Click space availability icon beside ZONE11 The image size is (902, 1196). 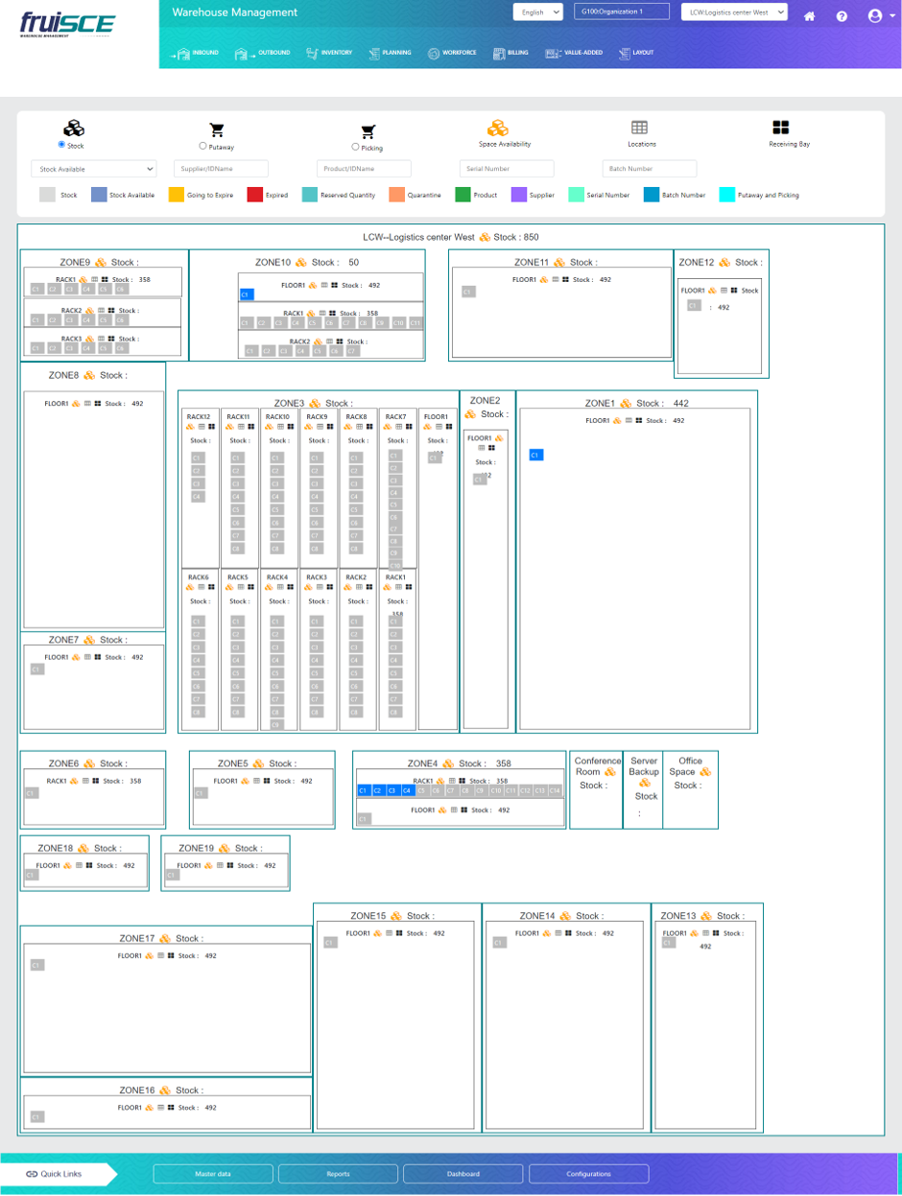pyautogui.click(x=558, y=262)
